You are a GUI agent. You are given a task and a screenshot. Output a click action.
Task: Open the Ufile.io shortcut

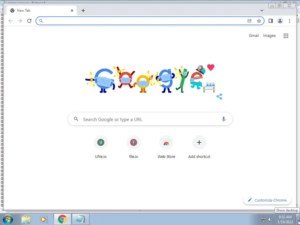101,147
